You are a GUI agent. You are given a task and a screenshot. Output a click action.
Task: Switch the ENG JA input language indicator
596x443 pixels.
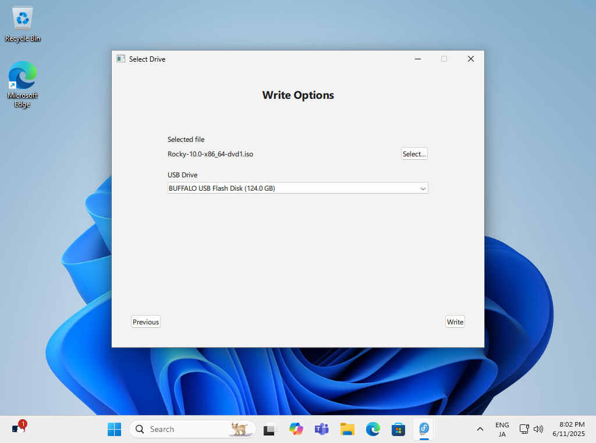coord(502,429)
